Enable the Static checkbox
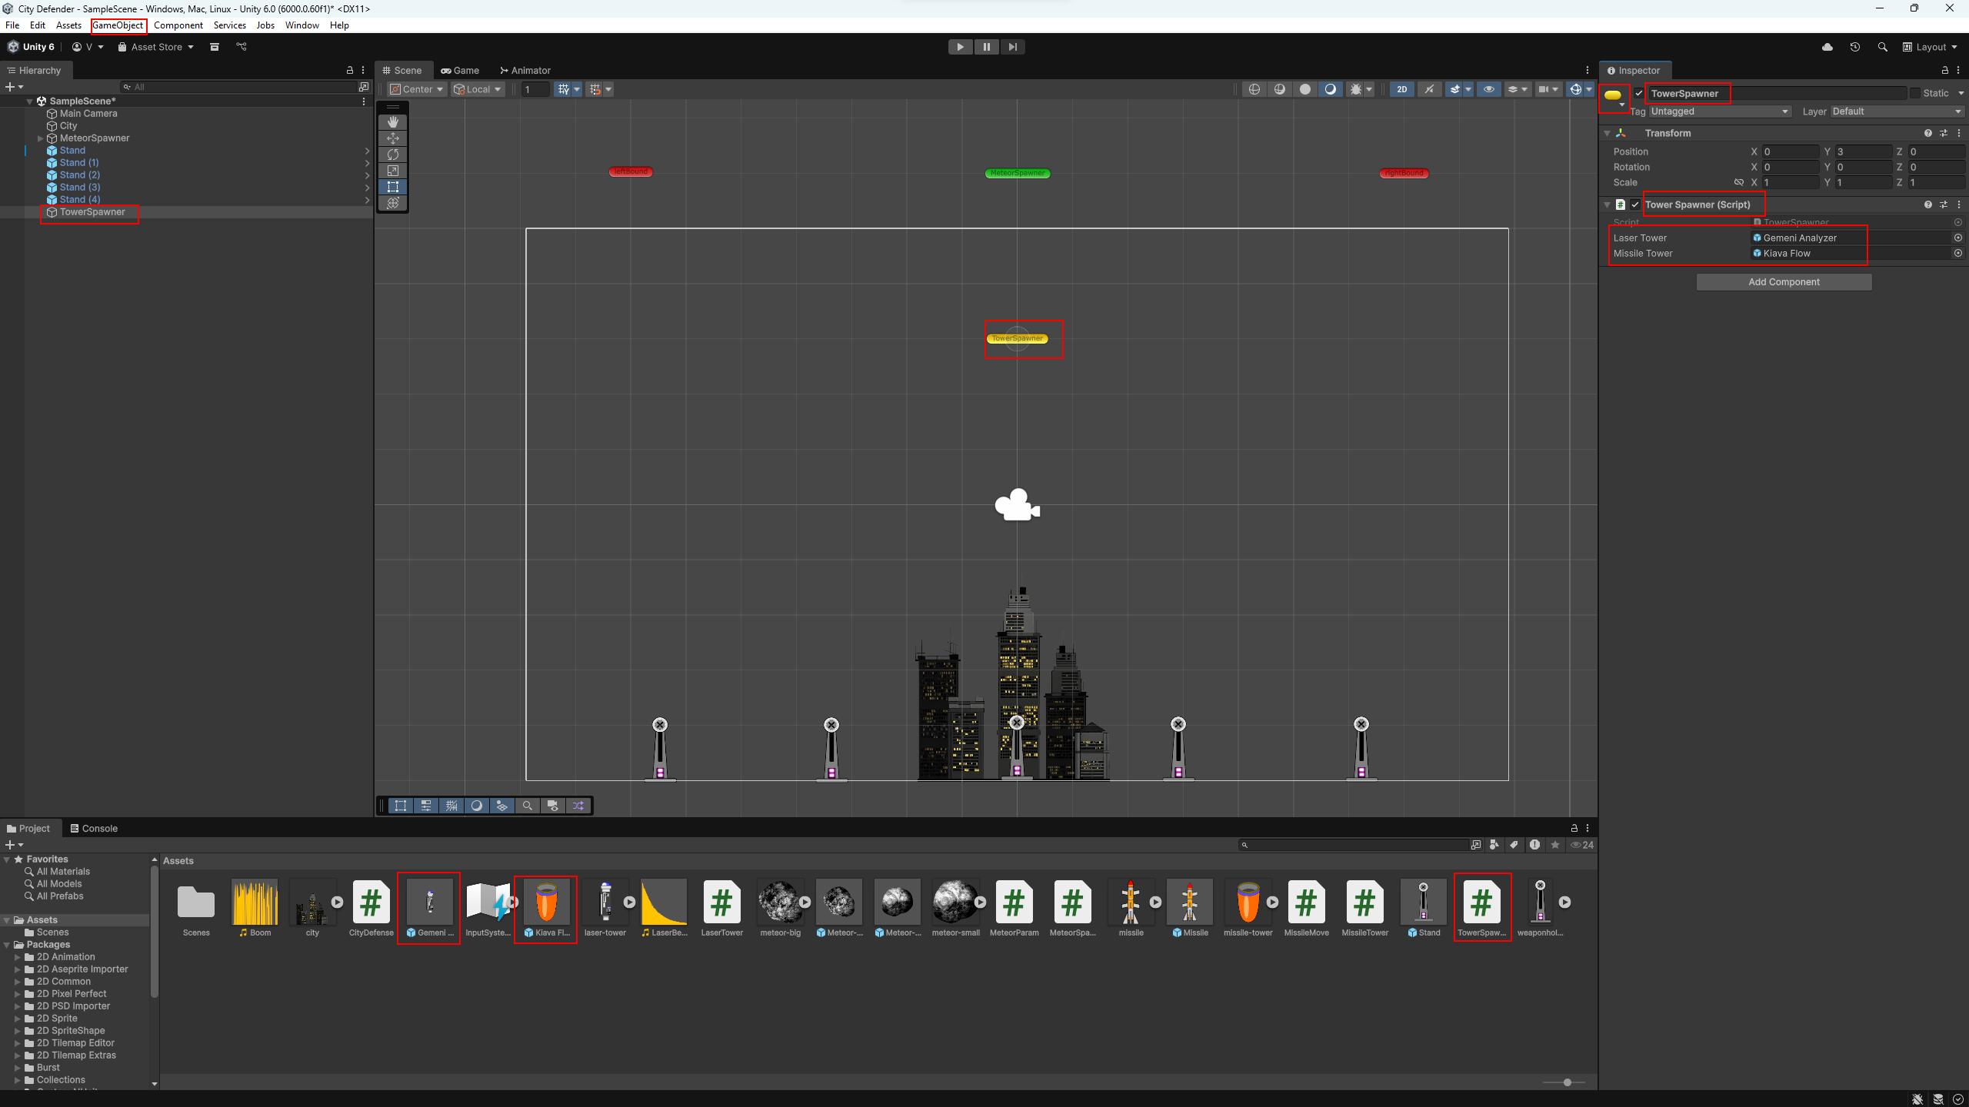The width and height of the screenshot is (1969, 1107). [x=1915, y=94]
